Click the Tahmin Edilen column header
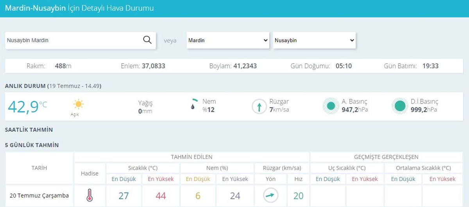Image resolution: width=469 pixels, height=207 pixels. 192,157
